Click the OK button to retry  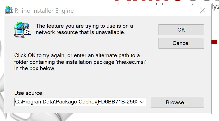pos(181,30)
